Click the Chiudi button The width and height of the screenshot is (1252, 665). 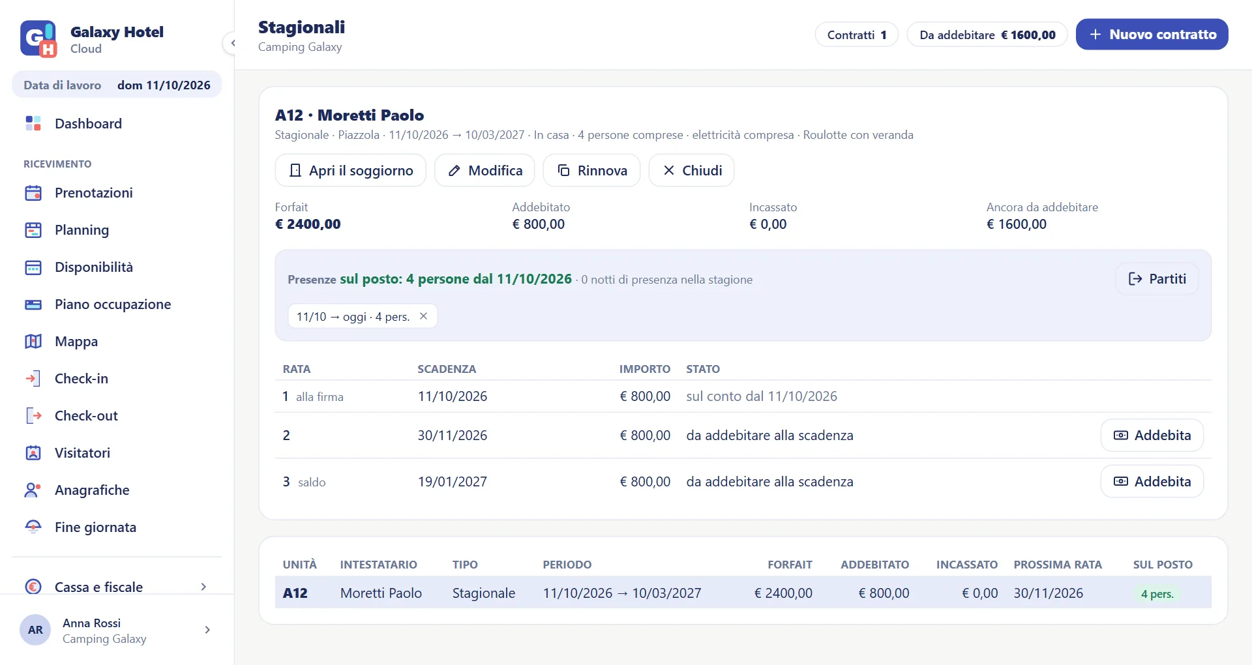[x=691, y=170]
